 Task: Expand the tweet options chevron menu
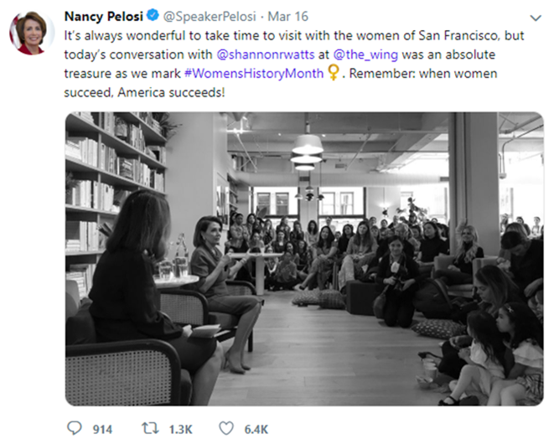[536, 17]
